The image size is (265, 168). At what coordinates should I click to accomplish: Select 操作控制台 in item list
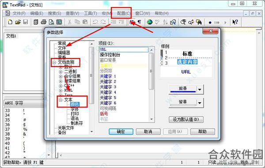[x=110, y=55]
